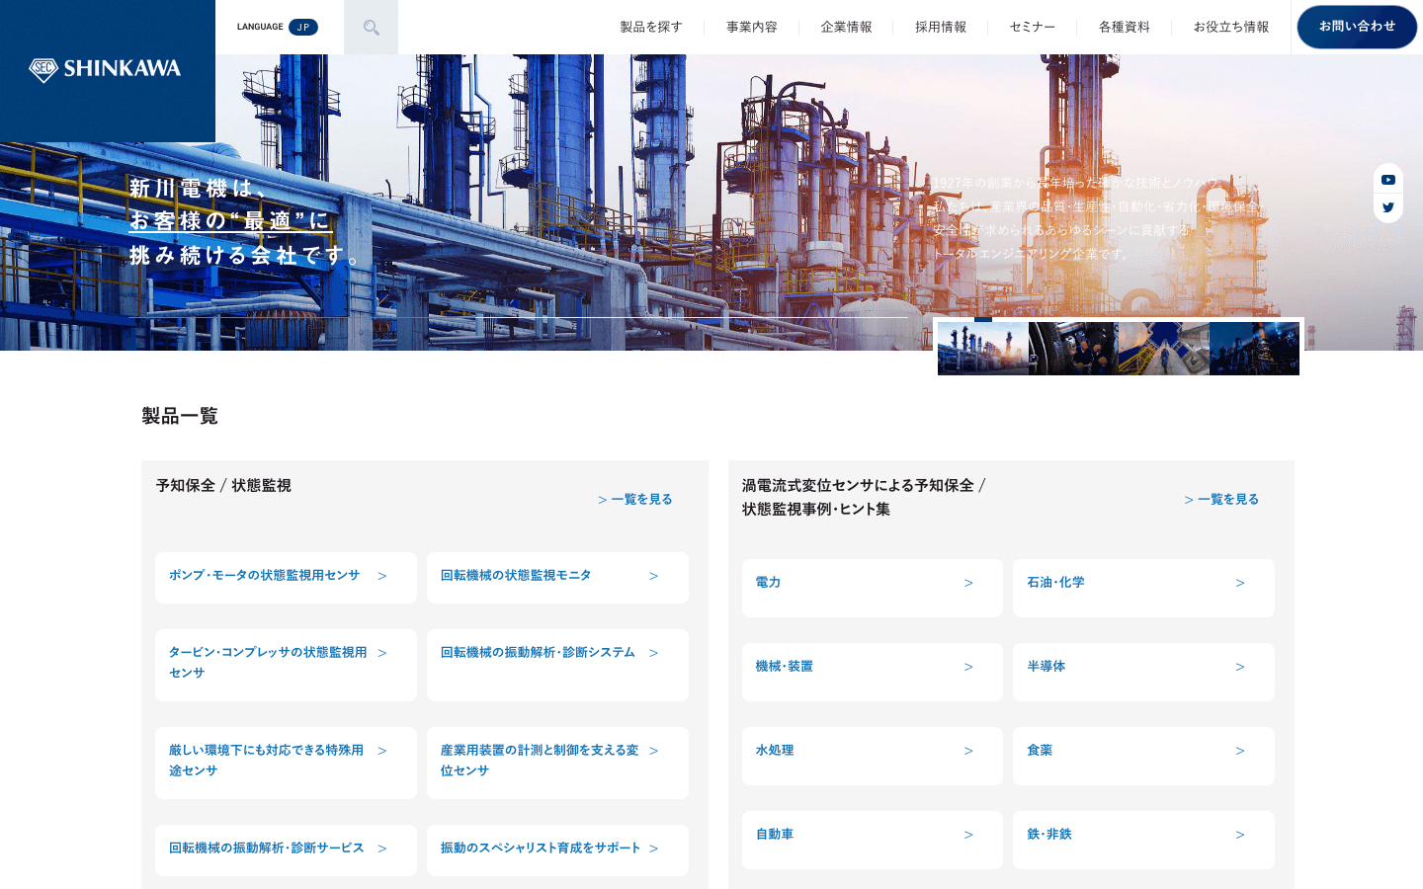
Task: Open the 事業内容 menu
Action: point(752,27)
